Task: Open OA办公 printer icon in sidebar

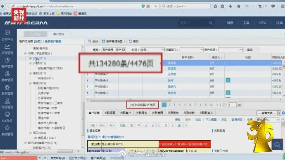Action: [7, 114]
